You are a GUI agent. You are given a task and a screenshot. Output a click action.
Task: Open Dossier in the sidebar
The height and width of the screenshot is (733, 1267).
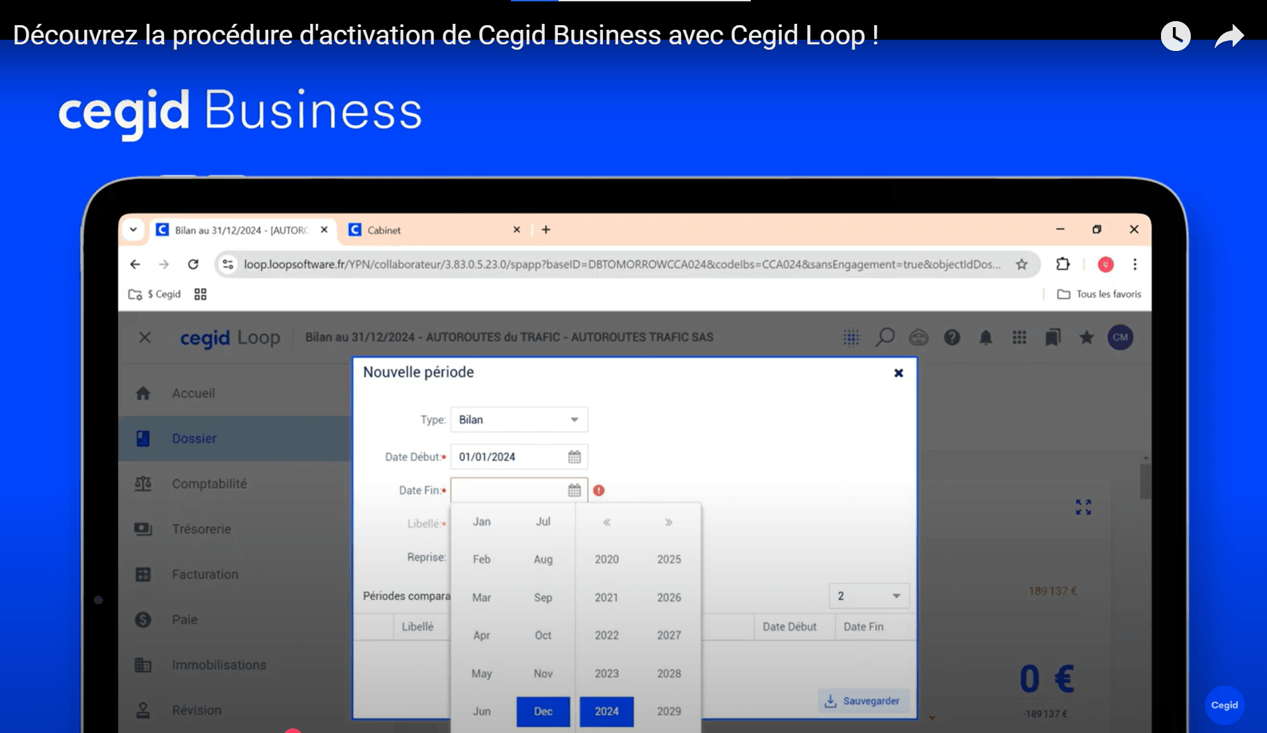tap(235, 438)
